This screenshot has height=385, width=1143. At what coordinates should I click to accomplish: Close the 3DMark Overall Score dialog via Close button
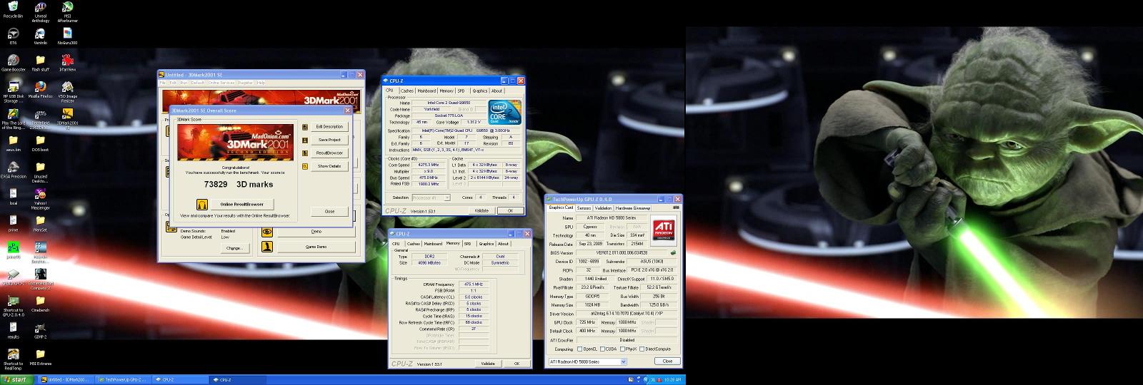click(x=329, y=211)
